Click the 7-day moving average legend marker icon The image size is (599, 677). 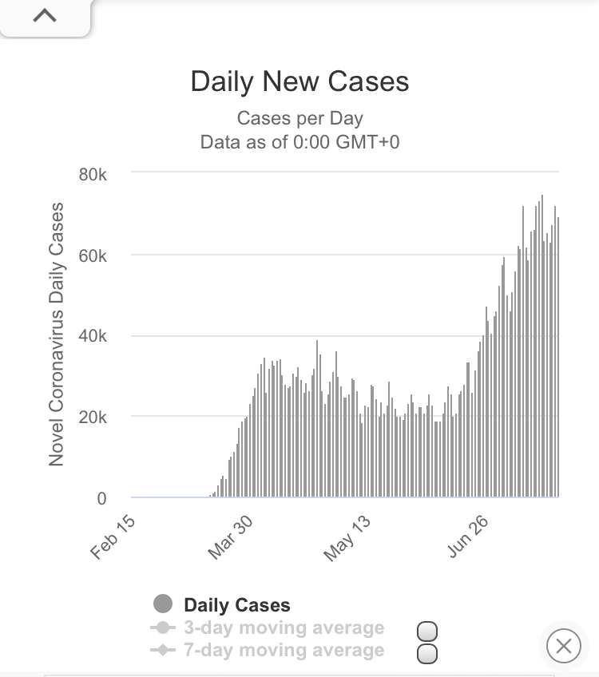pyautogui.click(x=163, y=651)
